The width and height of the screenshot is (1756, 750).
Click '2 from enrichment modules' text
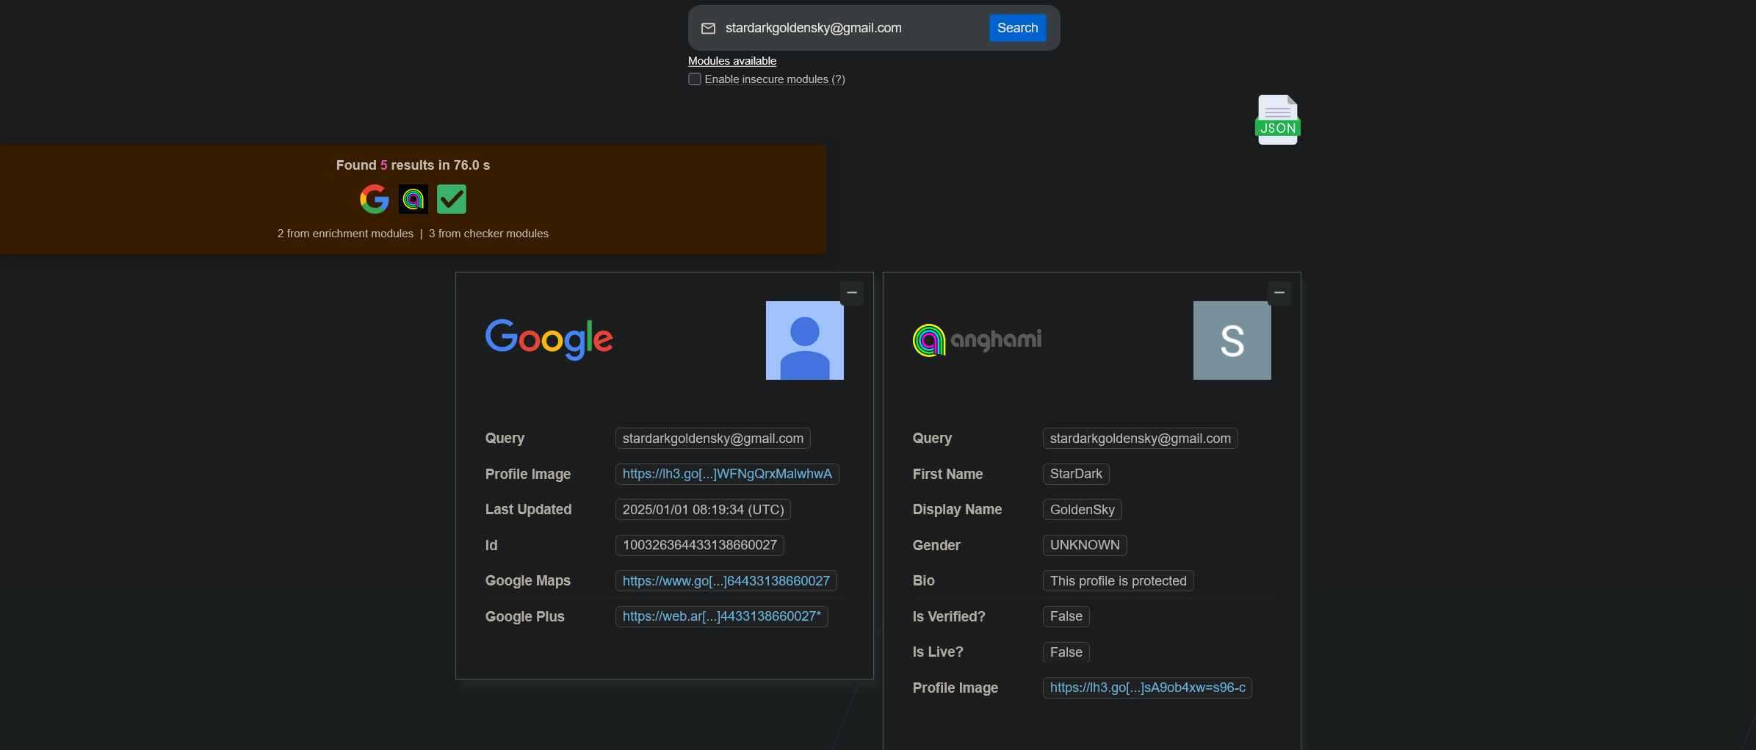click(x=345, y=234)
